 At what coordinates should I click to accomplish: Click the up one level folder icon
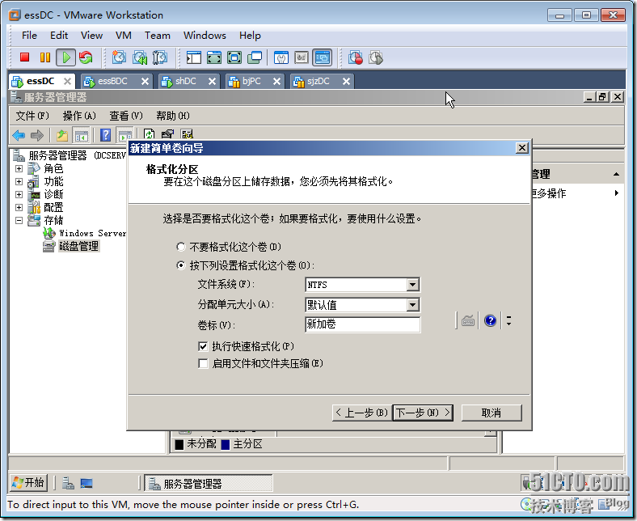61,135
